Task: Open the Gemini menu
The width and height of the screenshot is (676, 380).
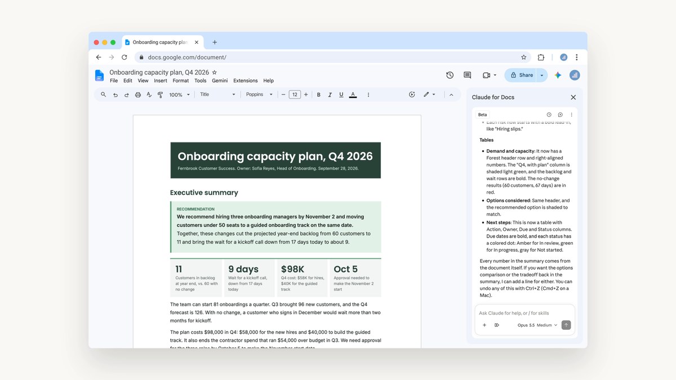Action: 220,81
